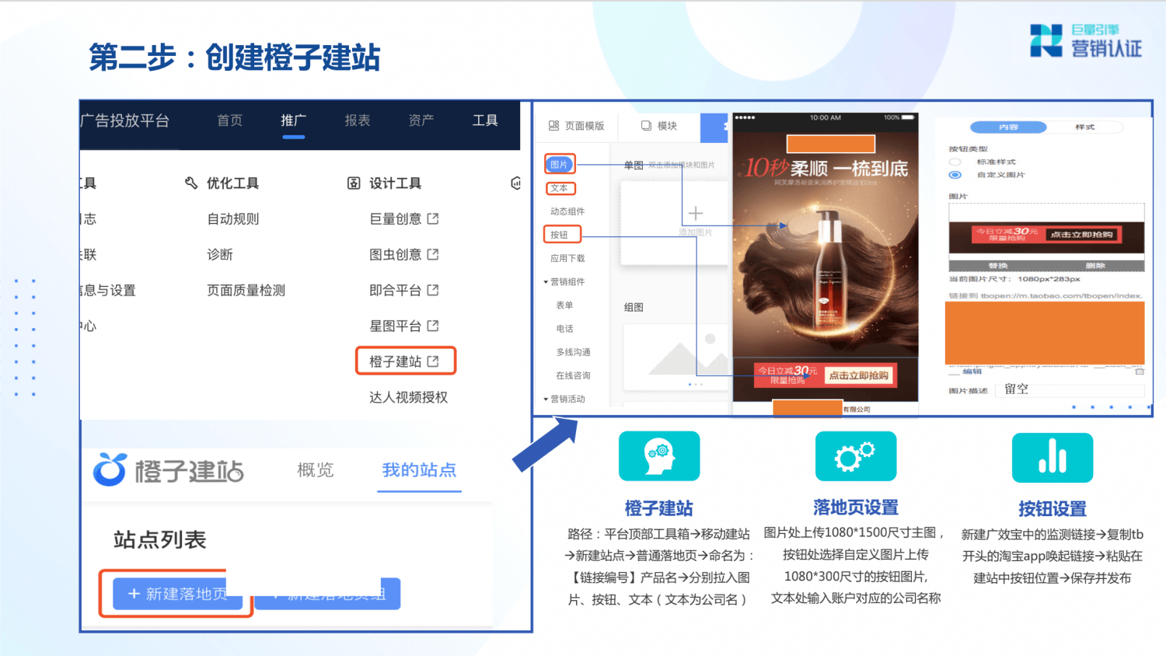Switch to 推广 tab
The height and width of the screenshot is (656, 1166).
point(294,120)
